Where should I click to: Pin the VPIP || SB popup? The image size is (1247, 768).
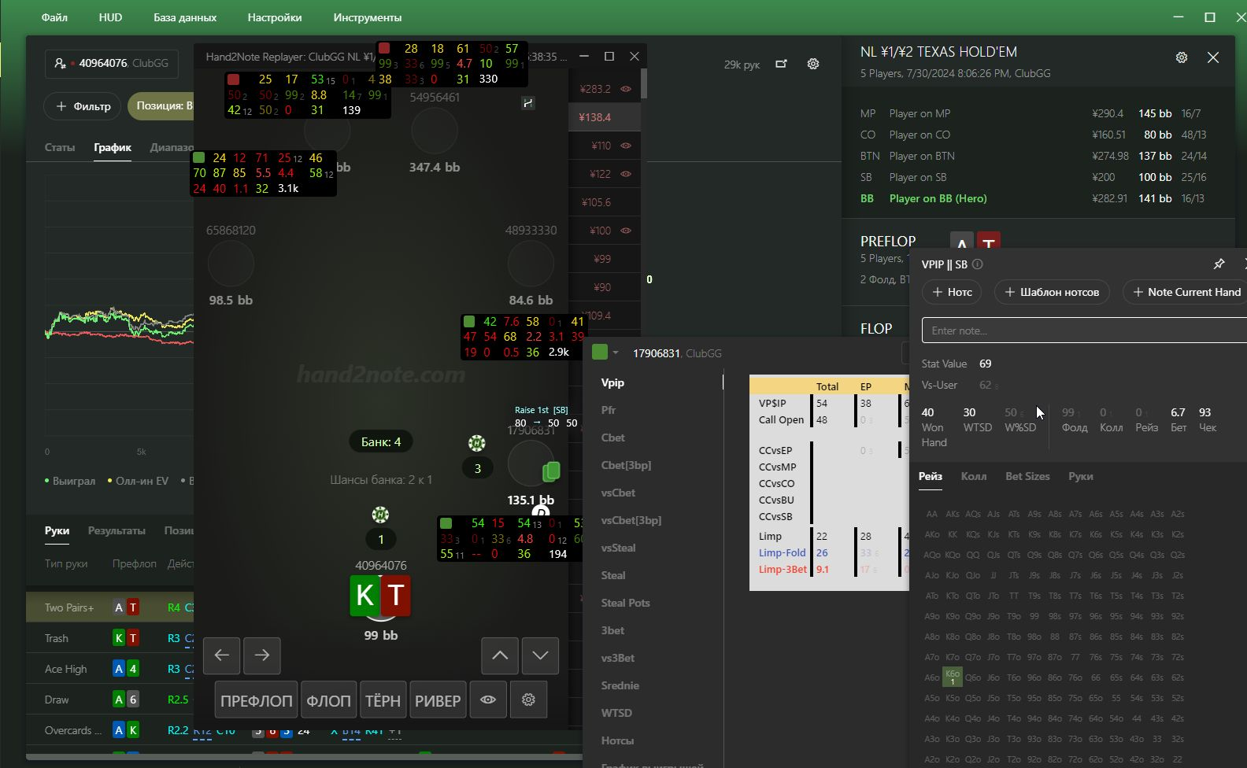(1219, 264)
